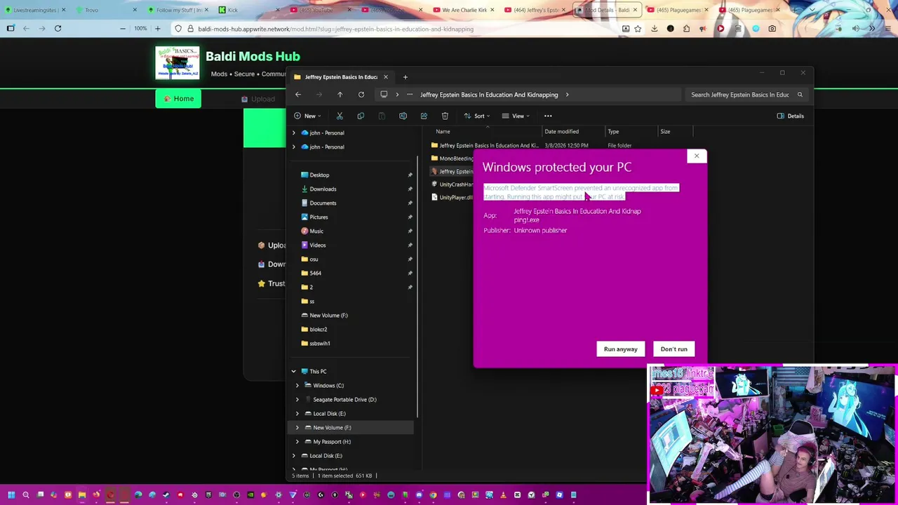This screenshot has width=898, height=505.
Task: Close the SmartScreen dialog with X
Action: [696, 156]
